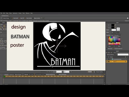Open the Window menu
Screen dimensions: 129x97
point(28,13)
